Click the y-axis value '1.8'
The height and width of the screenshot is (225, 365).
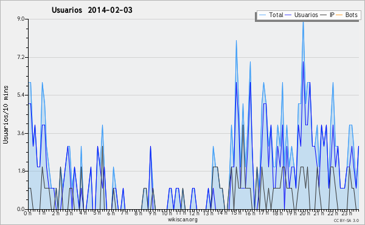coord(21,171)
